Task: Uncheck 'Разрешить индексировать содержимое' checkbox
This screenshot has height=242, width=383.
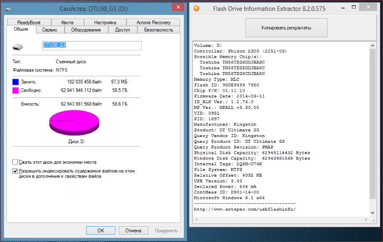Action: coord(15,171)
